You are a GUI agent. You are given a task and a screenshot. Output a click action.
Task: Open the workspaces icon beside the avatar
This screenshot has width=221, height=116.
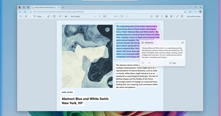[24, 7]
